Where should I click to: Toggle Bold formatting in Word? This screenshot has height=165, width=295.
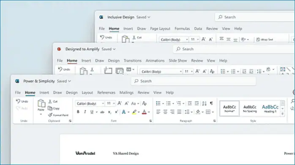point(78,112)
